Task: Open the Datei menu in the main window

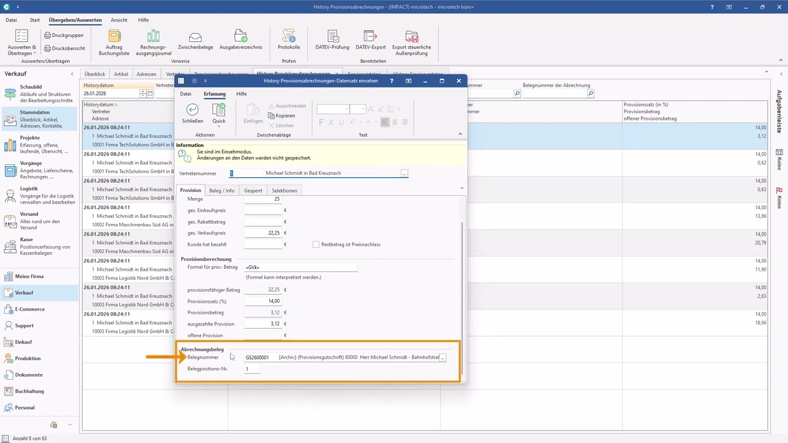Action: coord(11,20)
